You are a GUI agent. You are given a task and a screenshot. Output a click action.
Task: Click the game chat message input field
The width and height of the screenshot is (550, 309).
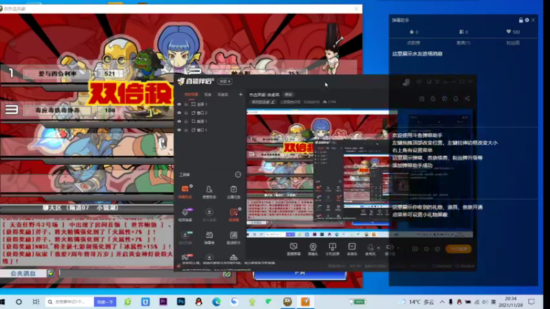tap(141, 273)
